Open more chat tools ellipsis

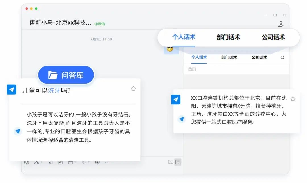[107, 162]
